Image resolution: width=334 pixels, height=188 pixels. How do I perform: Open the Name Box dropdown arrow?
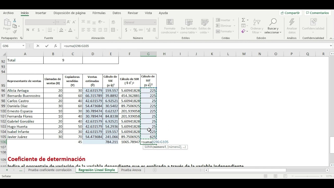23,46
